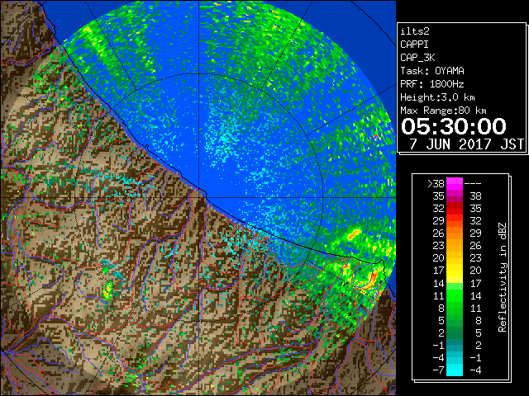
Task: Select the ilts2 label in info box
Action: click(415, 31)
